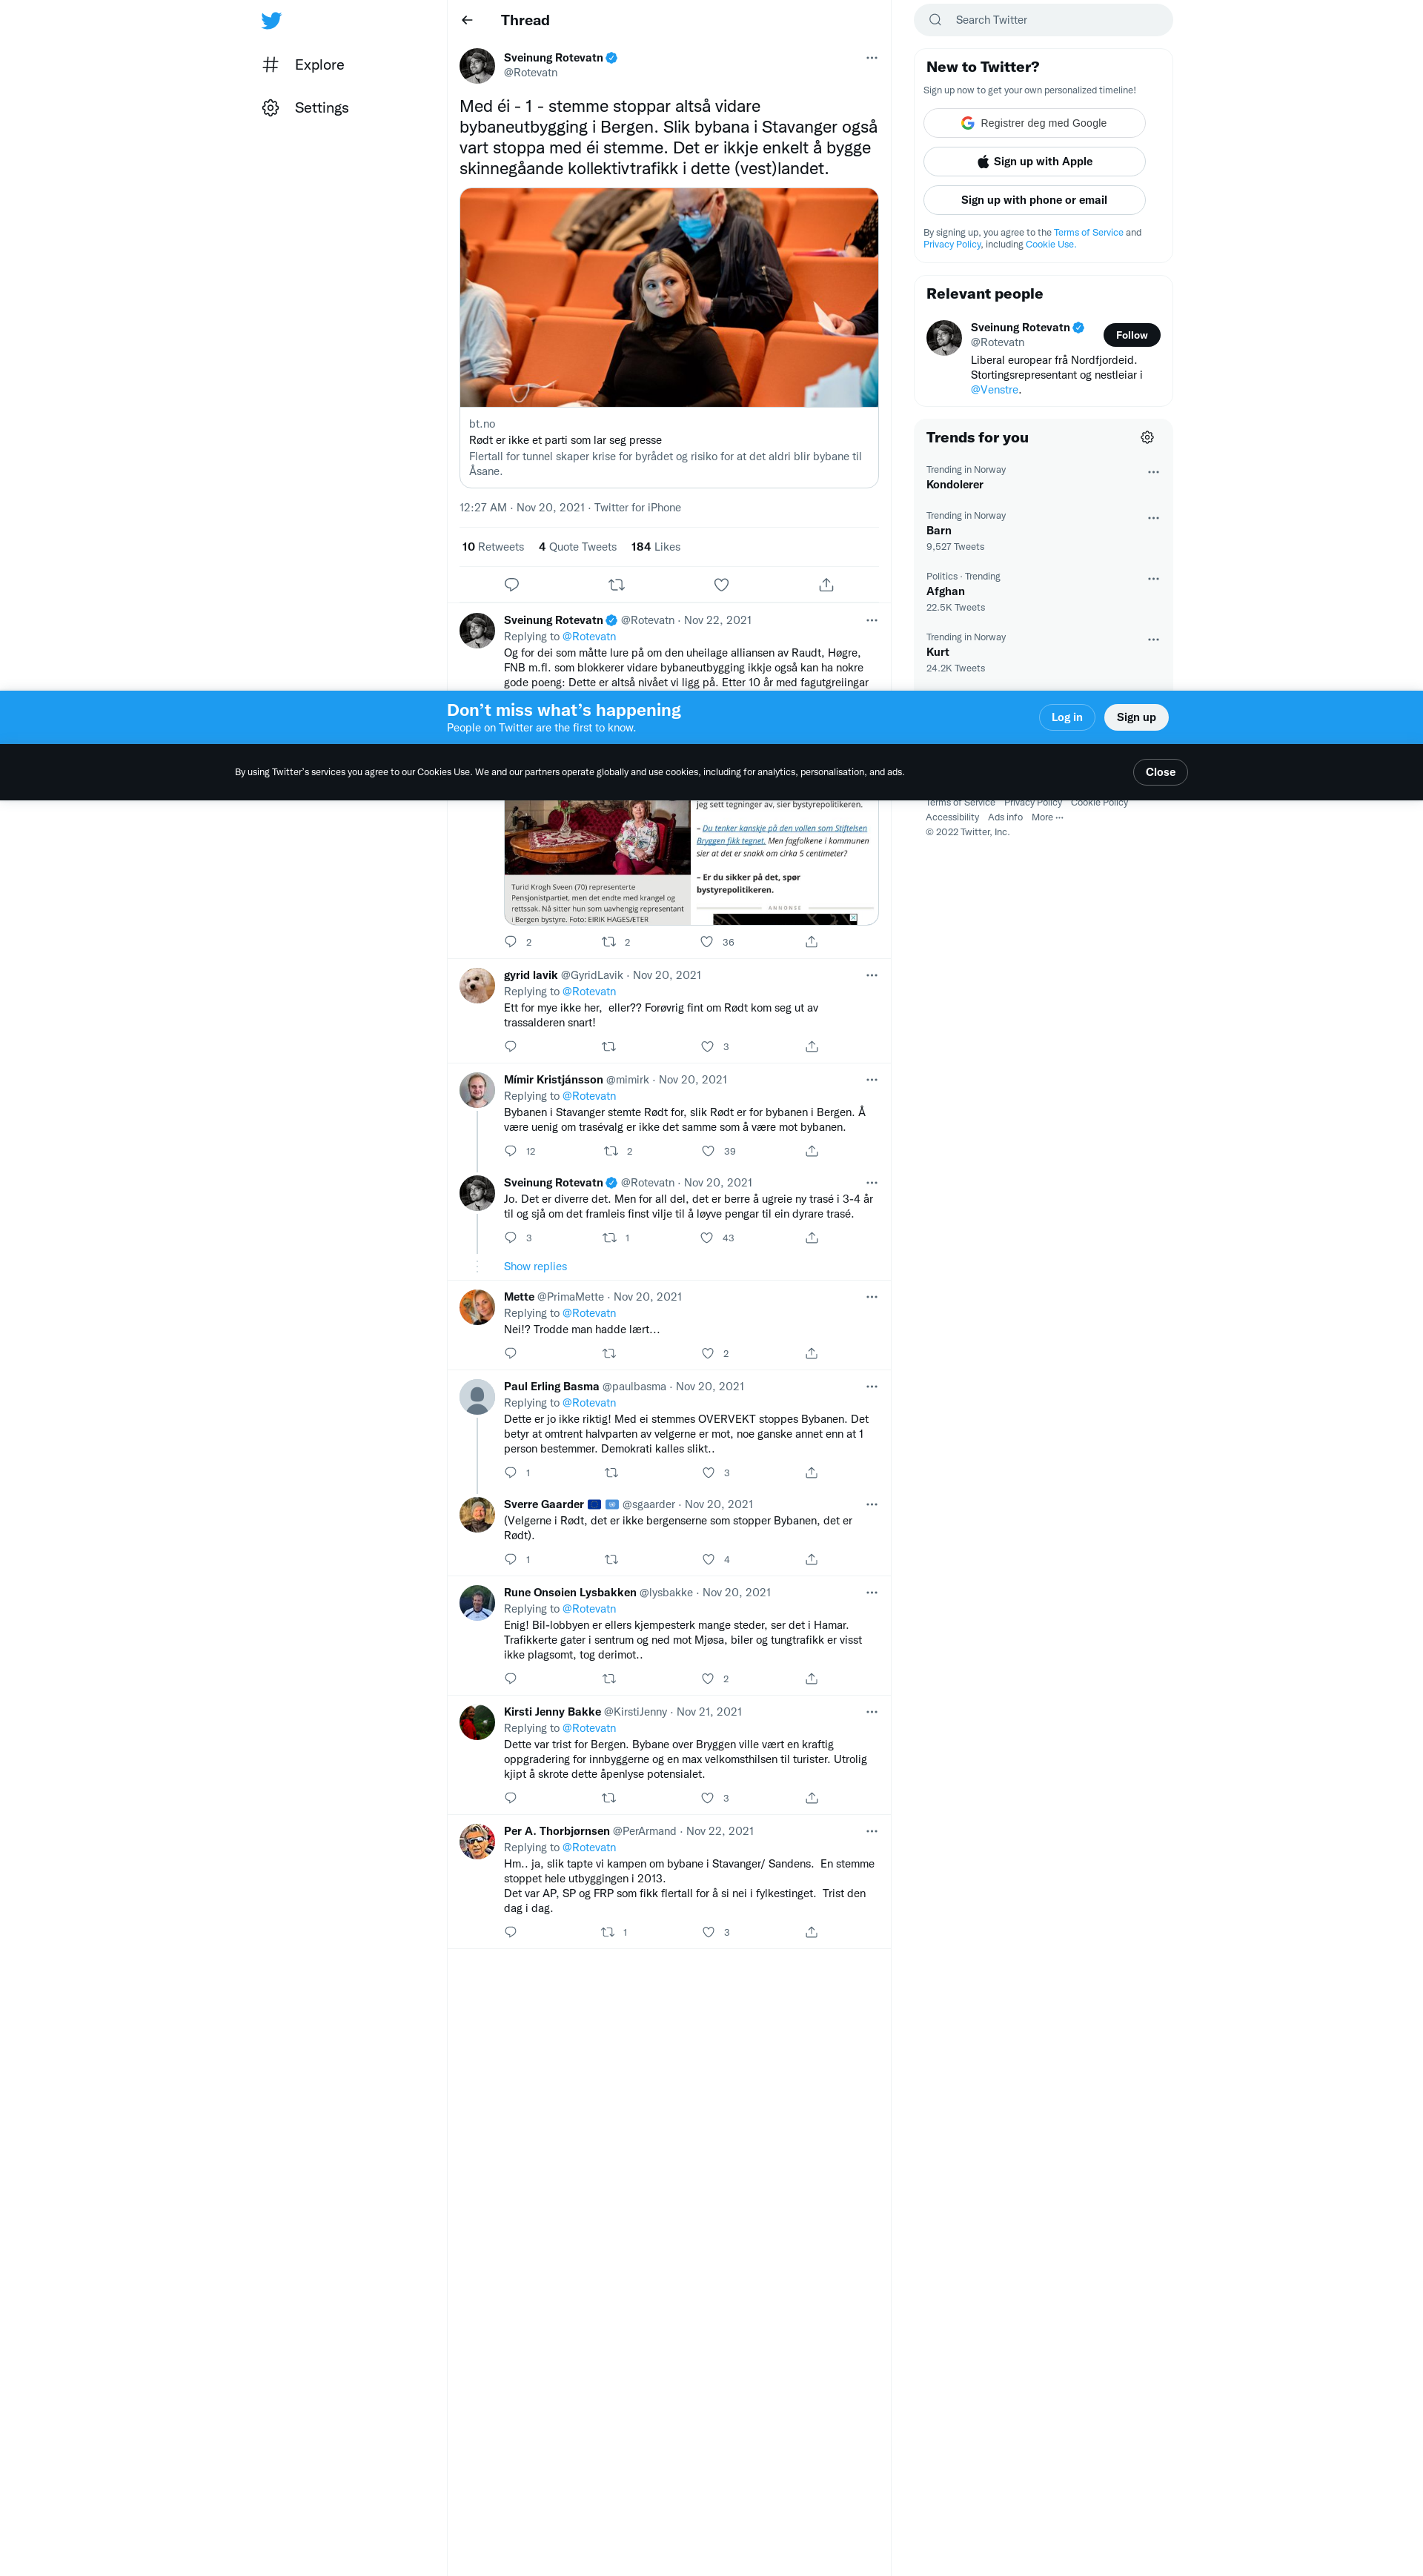This screenshot has width=1423, height=2576.
Task: Focus the Search Twitter field
Action: point(1043,20)
